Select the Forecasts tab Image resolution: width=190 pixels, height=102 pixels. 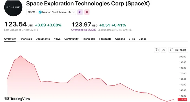(x=105, y=39)
